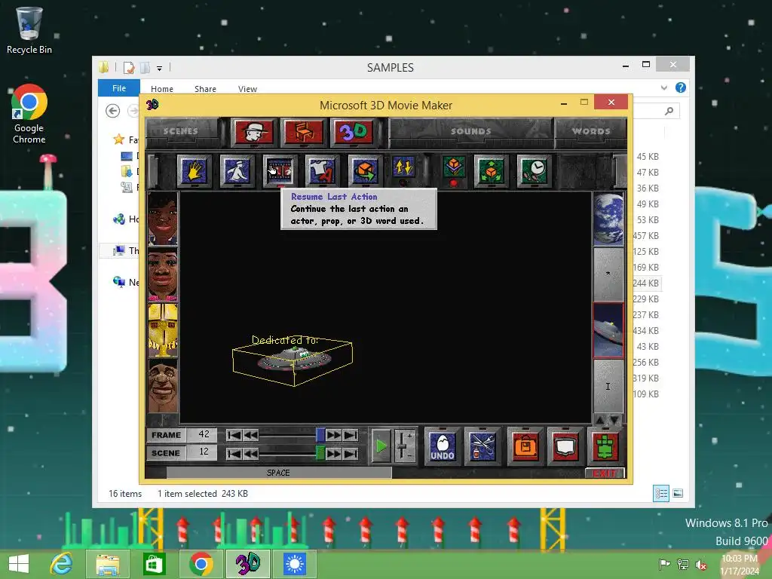This screenshot has width=772, height=579.
Task: Open the Windows Start button
Action: (x=19, y=564)
